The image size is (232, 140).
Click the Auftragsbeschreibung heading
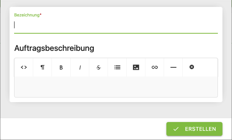point(54,48)
